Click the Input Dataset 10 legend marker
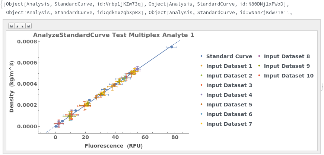 (x=259, y=76)
